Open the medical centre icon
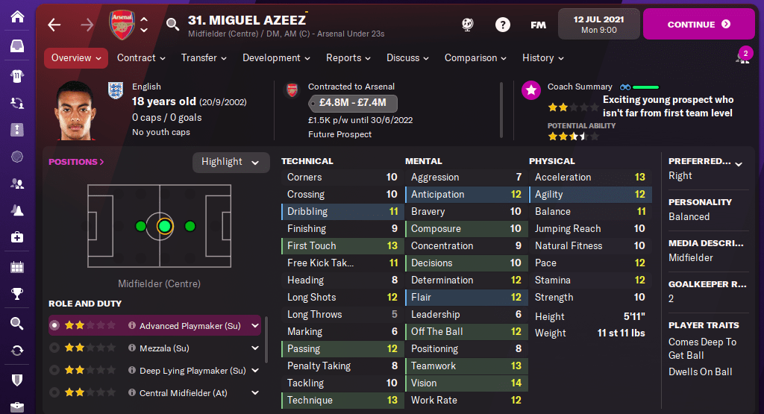 17,237
